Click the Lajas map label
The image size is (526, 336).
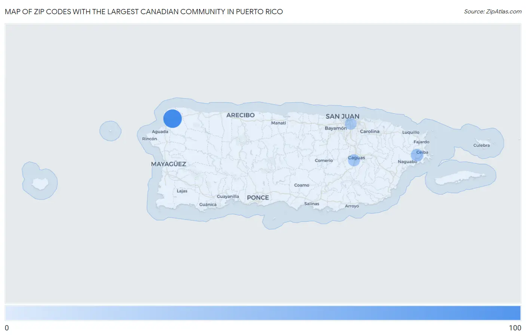(182, 191)
